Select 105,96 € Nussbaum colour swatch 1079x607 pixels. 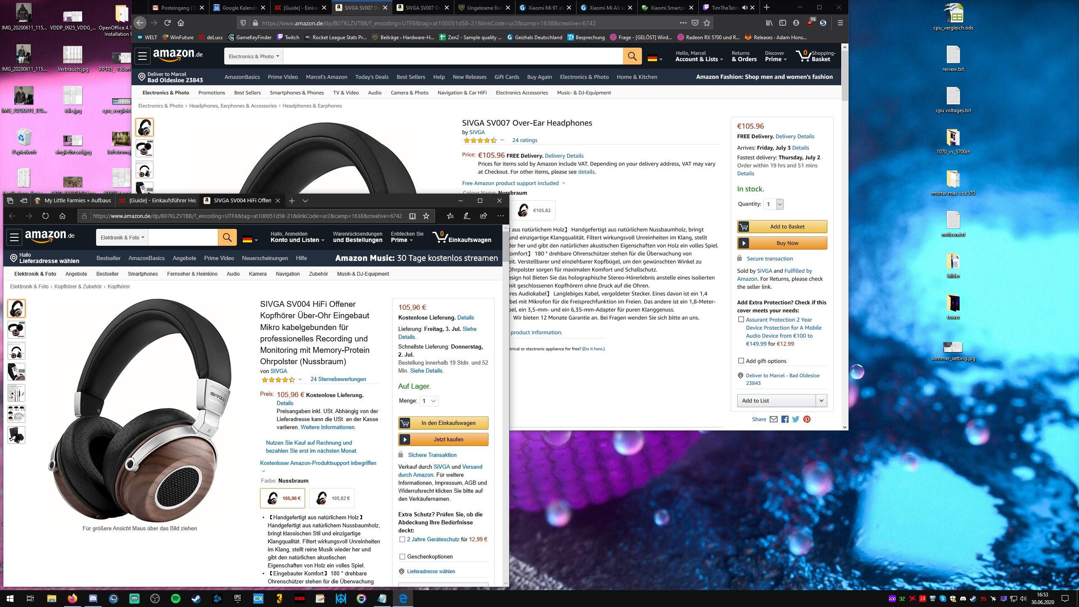pos(283,498)
